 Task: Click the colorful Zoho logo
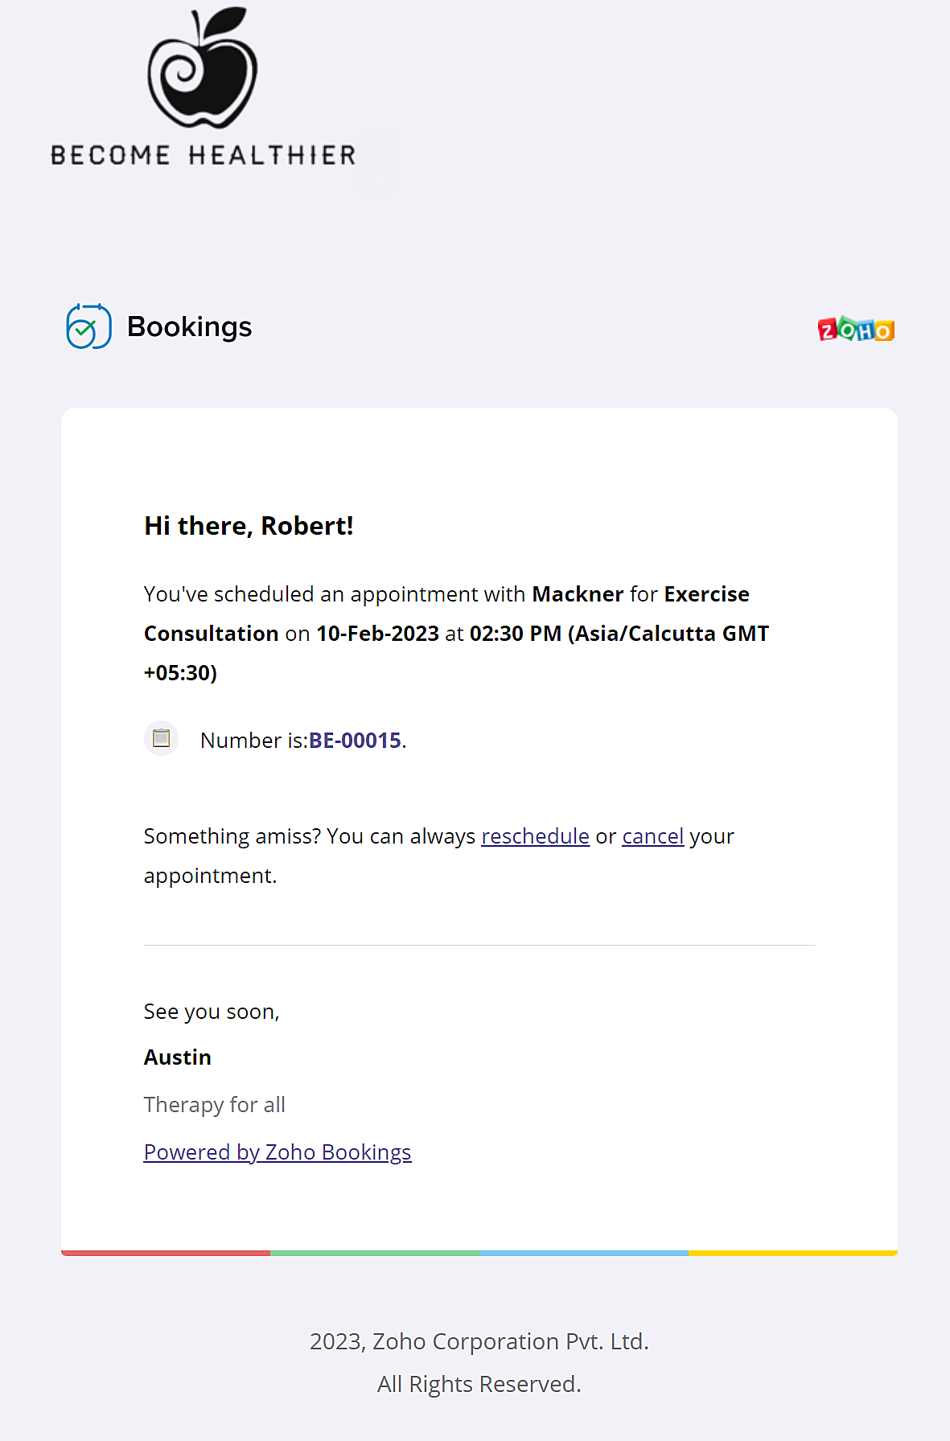click(856, 329)
